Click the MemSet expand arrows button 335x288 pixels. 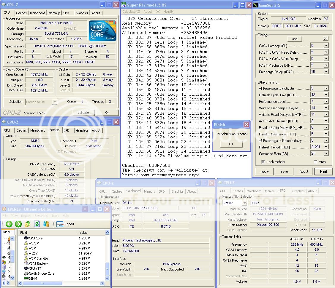(325, 39)
